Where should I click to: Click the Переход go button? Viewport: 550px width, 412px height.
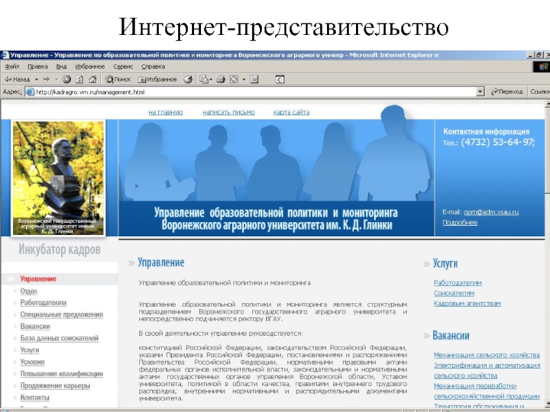click(x=507, y=92)
